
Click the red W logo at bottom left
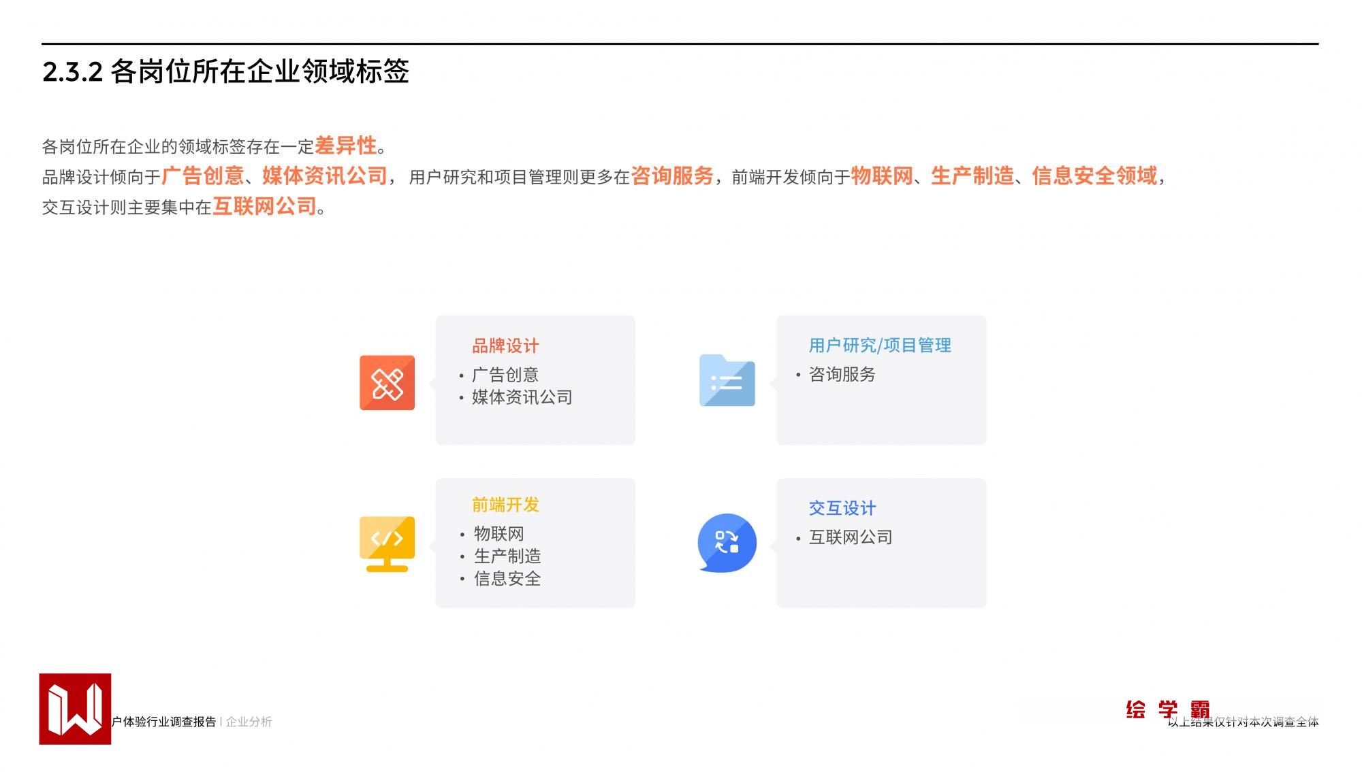(75, 709)
